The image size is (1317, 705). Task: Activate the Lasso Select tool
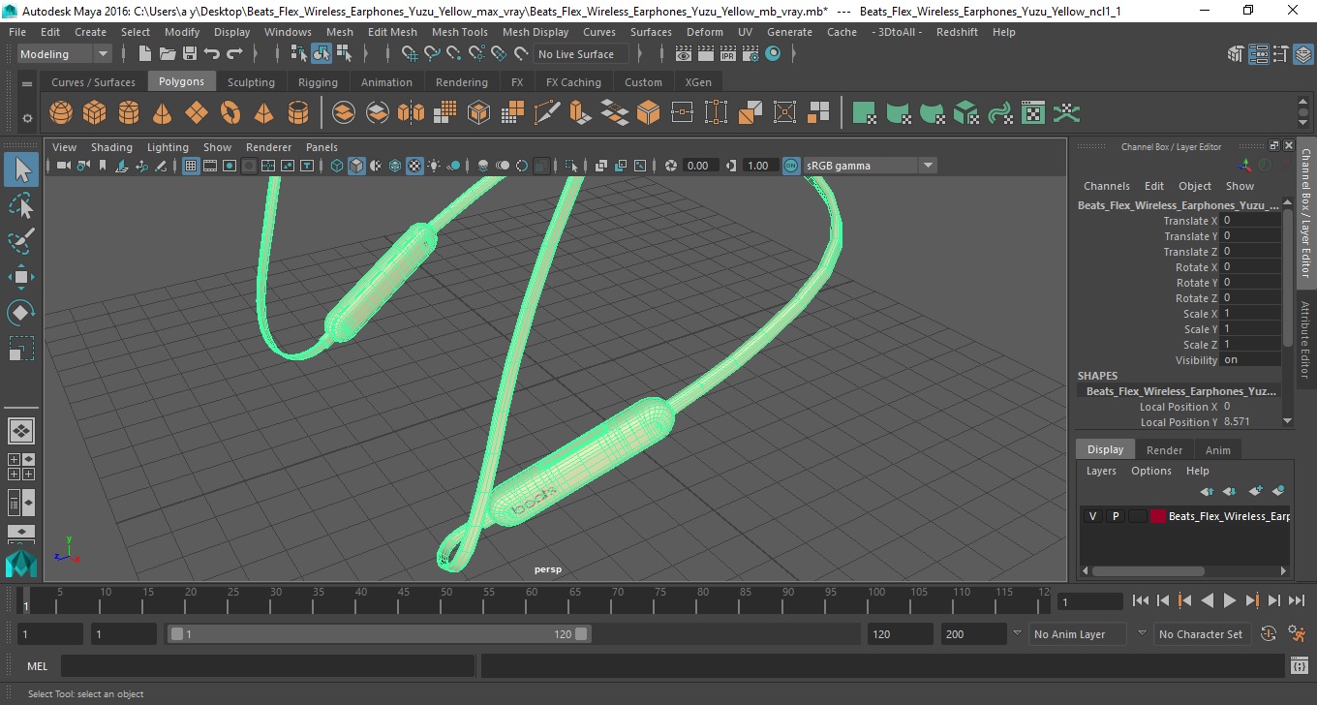pyautogui.click(x=21, y=205)
